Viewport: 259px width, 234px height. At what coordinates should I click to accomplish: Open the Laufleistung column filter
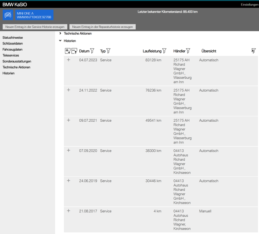click(164, 51)
